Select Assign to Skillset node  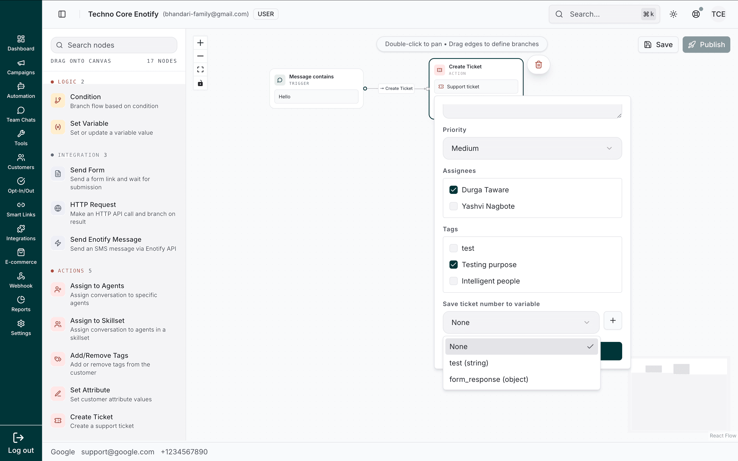(114, 329)
